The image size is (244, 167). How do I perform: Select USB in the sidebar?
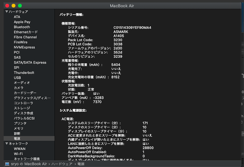18,78
